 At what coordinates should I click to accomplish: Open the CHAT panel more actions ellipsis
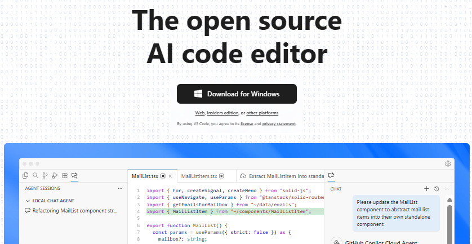point(447,189)
